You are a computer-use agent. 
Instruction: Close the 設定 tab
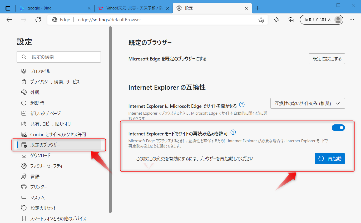tap(246, 8)
